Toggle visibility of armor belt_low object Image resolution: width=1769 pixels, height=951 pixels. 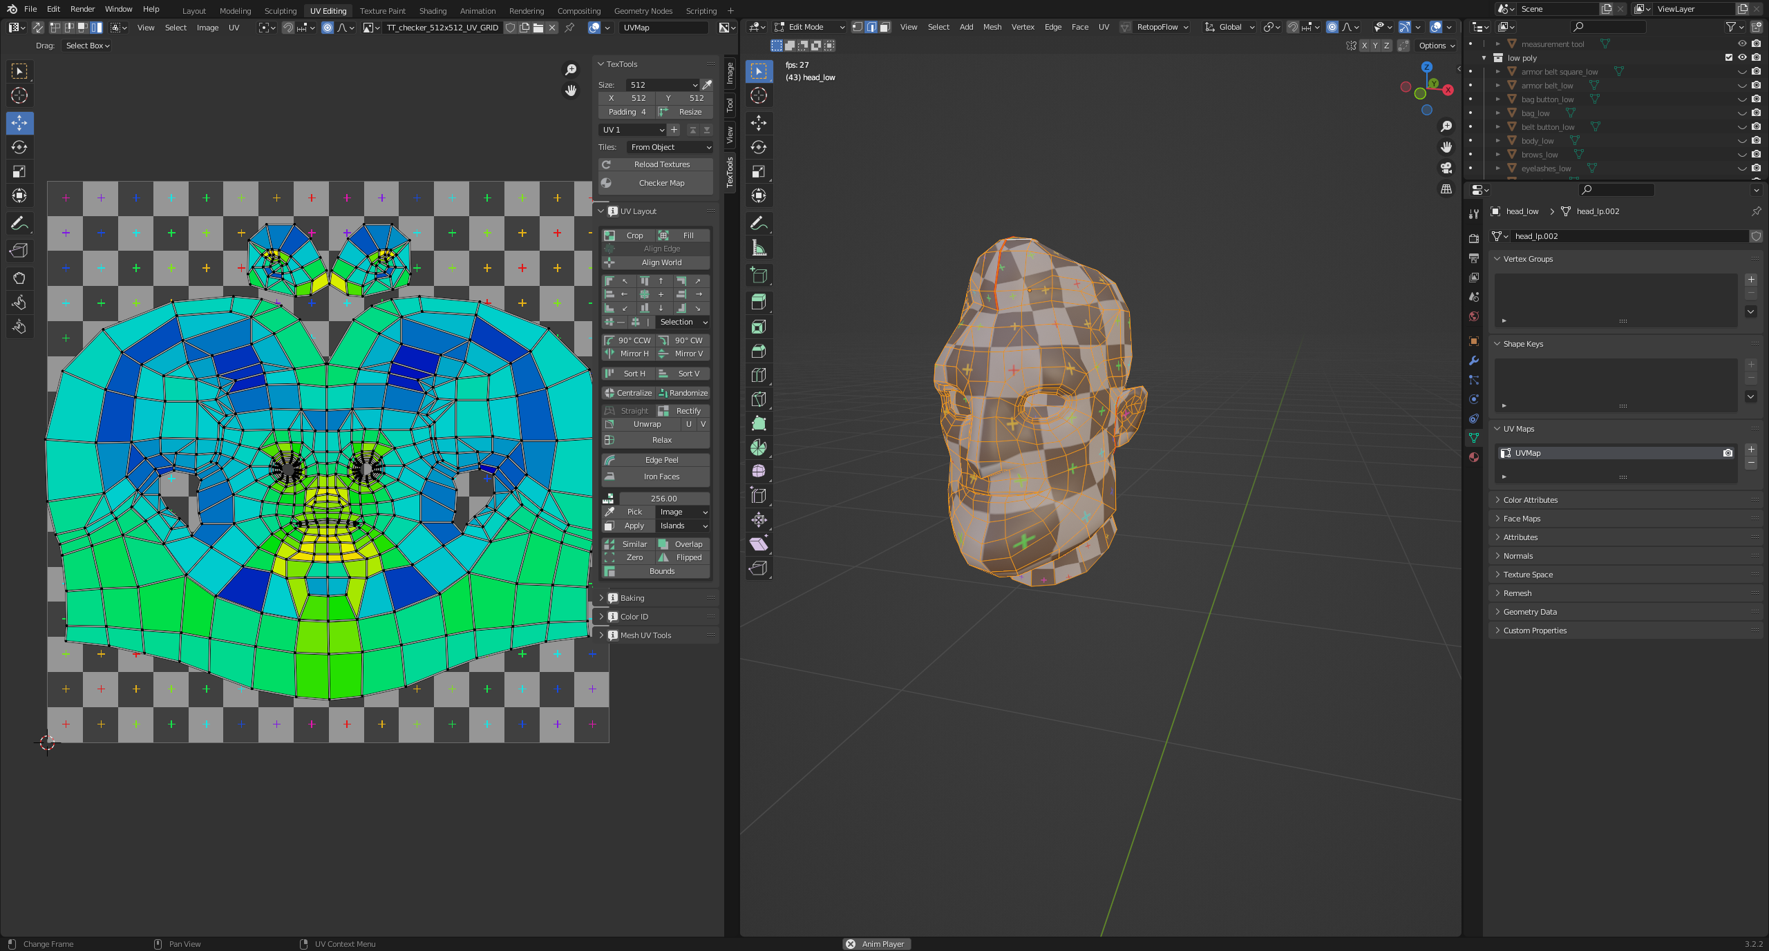point(1742,86)
